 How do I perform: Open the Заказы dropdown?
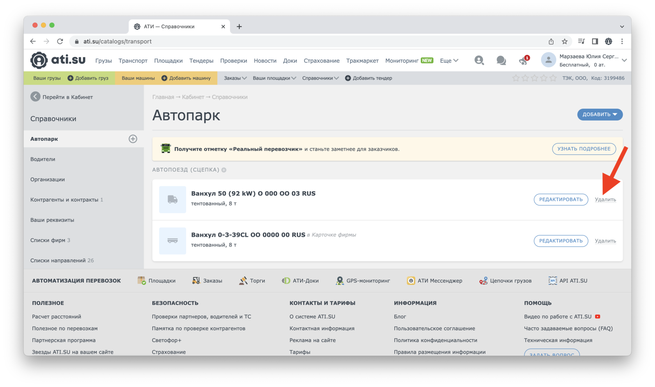pyautogui.click(x=235, y=78)
